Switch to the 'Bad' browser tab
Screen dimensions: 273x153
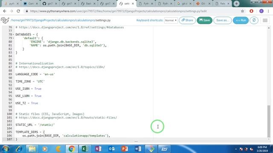[88, 4]
